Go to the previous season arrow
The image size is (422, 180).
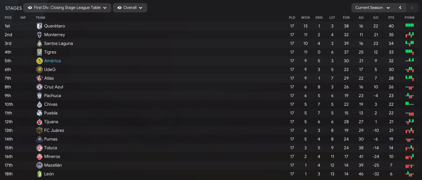tap(400, 8)
